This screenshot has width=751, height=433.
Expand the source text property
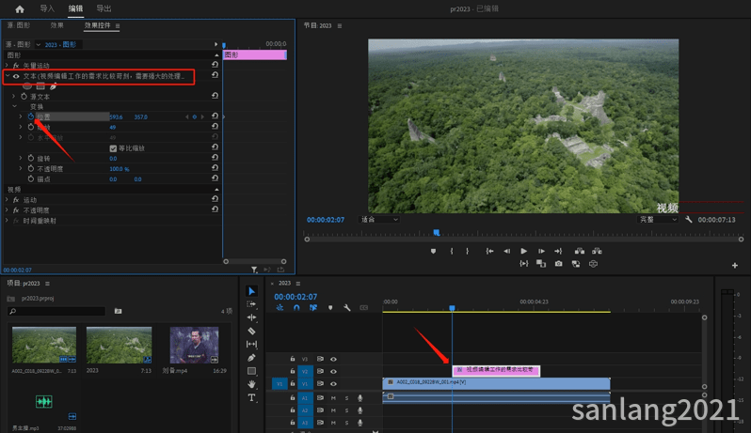click(x=14, y=96)
